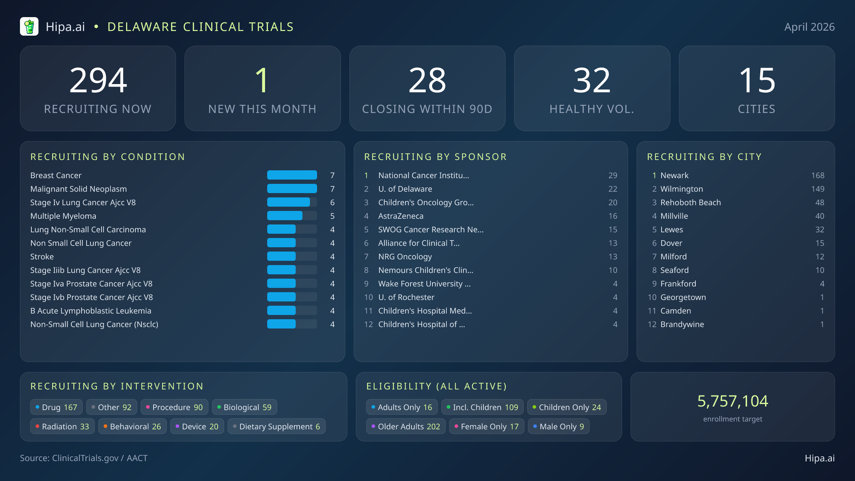Select the Biological 59 chip
This screenshot has height=481, width=855.
(244, 407)
